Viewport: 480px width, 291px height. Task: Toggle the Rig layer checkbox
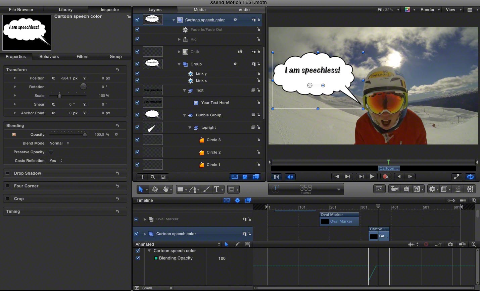click(138, 39)
